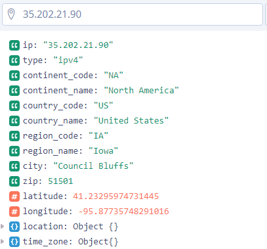Image resolution: width=267 pixels, height=249 pixels.
Task: Click the number hash icon beside longitude
Action: (x=14, y=212)
